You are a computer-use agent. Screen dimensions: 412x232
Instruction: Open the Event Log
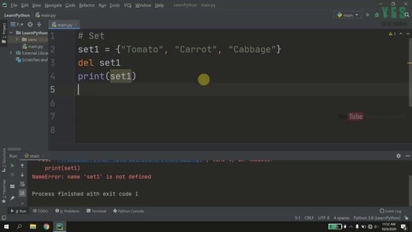[x=391, y=211]
